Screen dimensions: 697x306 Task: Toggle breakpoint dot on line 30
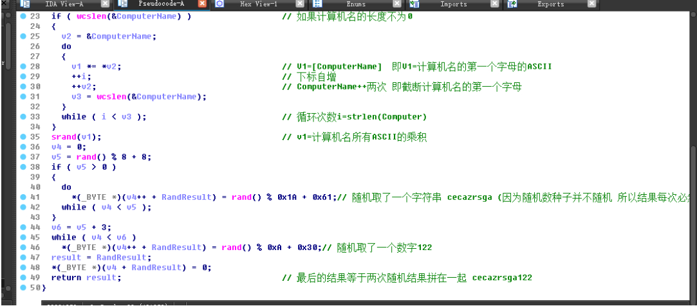tap(23, 87)
